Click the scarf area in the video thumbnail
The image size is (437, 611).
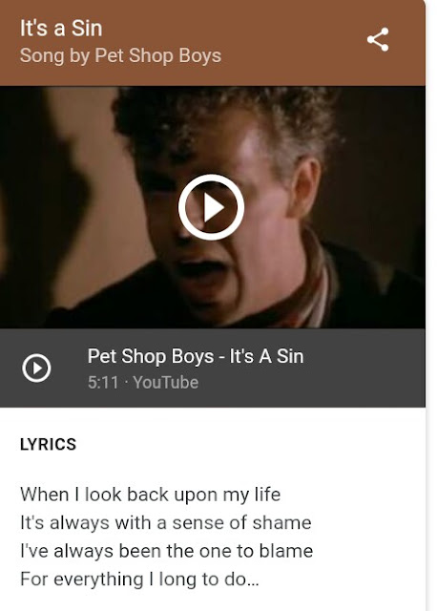312,281
